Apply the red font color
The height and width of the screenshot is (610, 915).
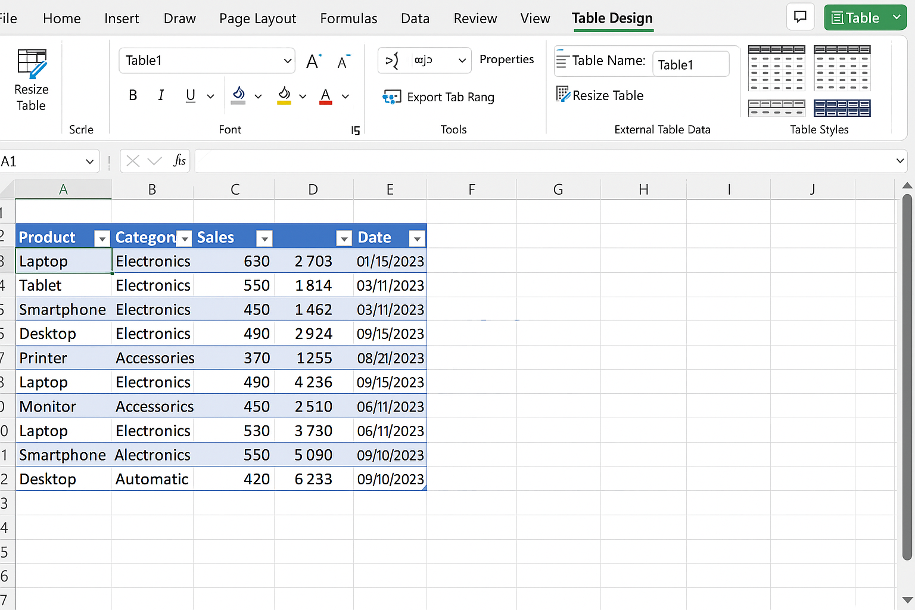[x=325, y=96]
